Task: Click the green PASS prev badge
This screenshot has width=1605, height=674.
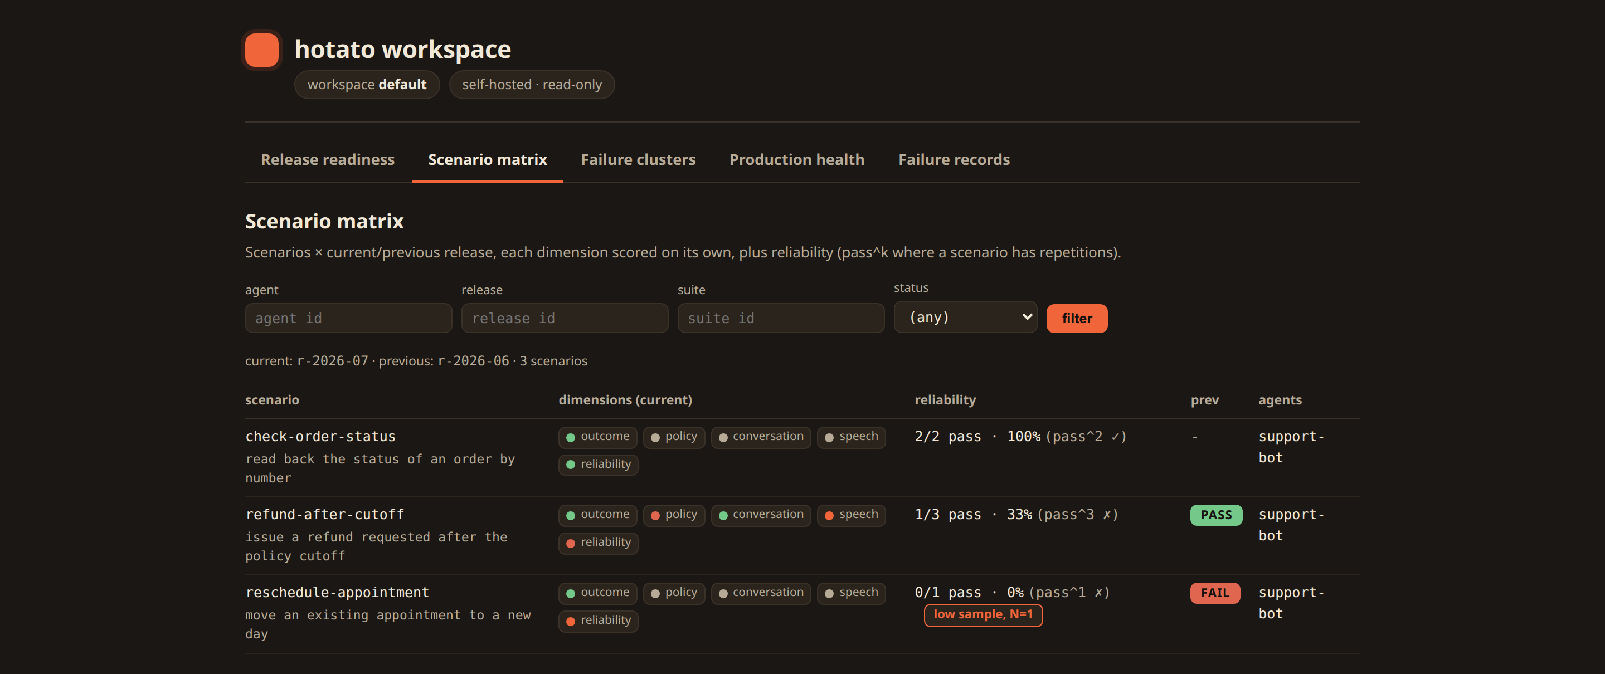Action: coord(1215,515)
